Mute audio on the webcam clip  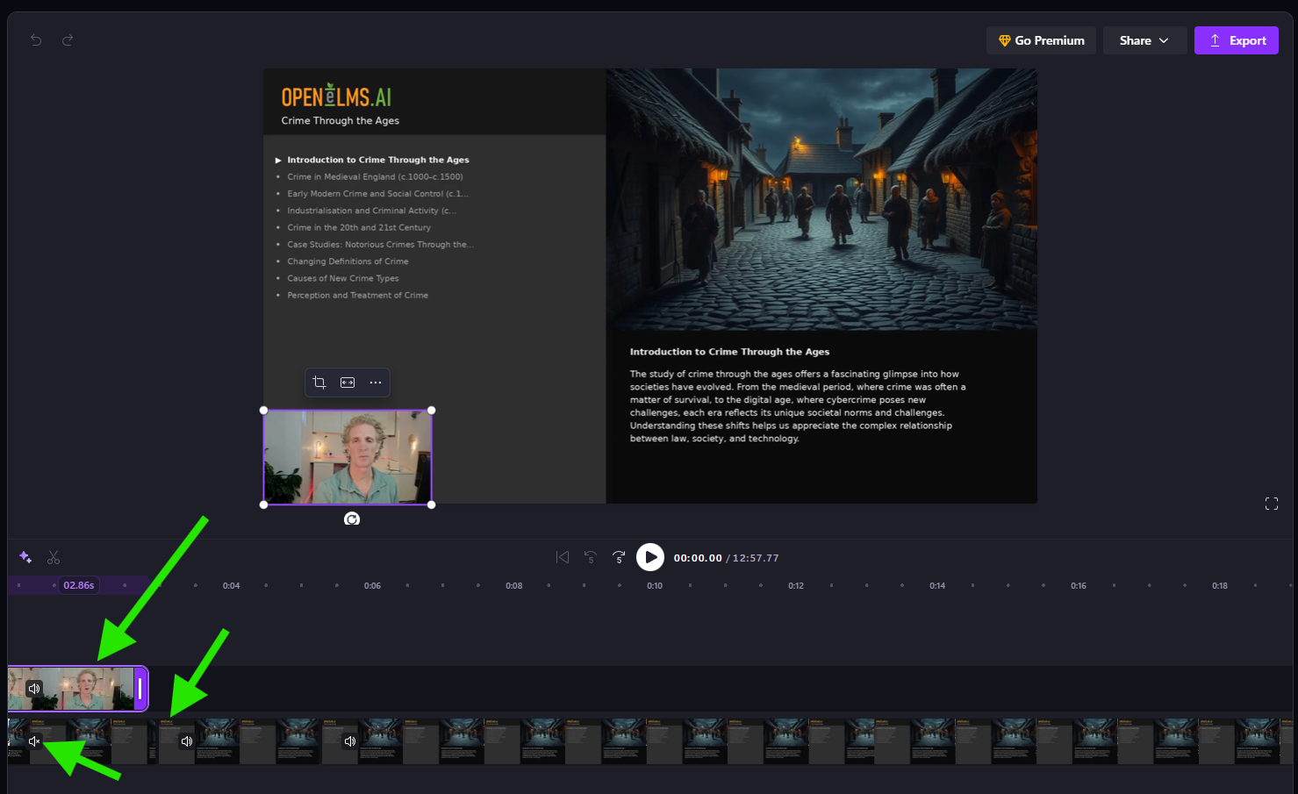click(34, 689)
